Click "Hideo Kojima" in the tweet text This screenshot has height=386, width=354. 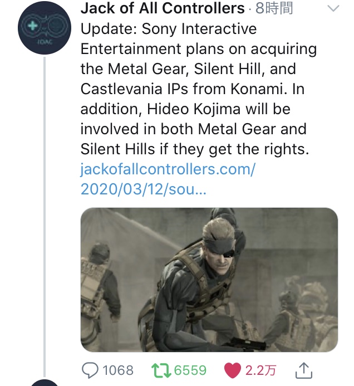(188, 109)
